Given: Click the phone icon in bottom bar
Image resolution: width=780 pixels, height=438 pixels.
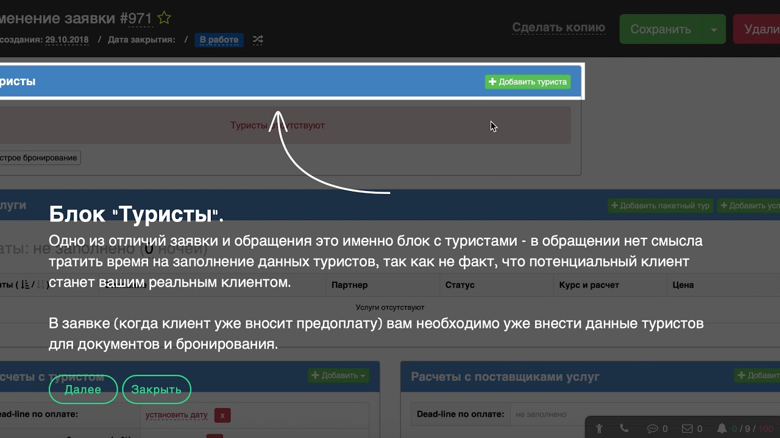Looking at the screenshot, I should pos(624,428).
